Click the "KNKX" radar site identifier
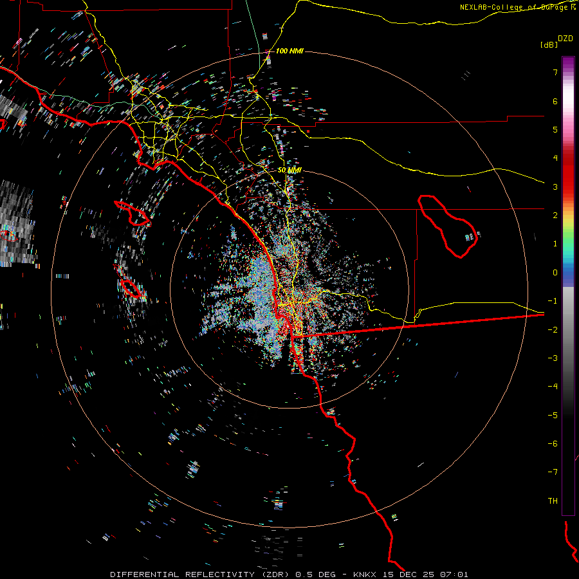579x579 pixels. [365, 574]
